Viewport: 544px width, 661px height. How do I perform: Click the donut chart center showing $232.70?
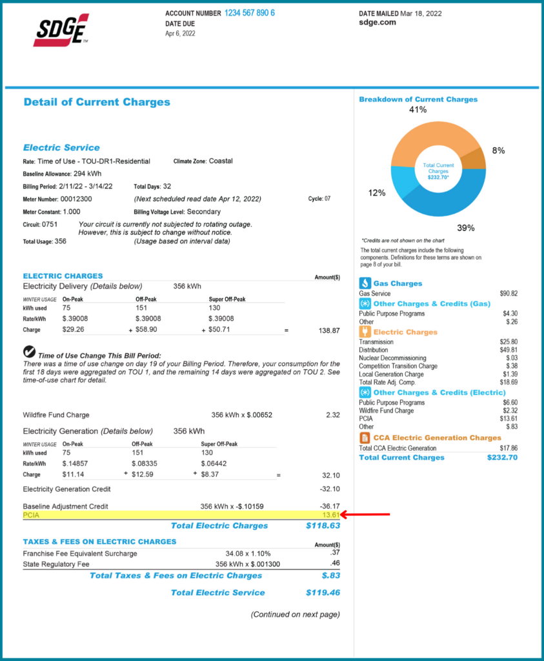(438, 171)
